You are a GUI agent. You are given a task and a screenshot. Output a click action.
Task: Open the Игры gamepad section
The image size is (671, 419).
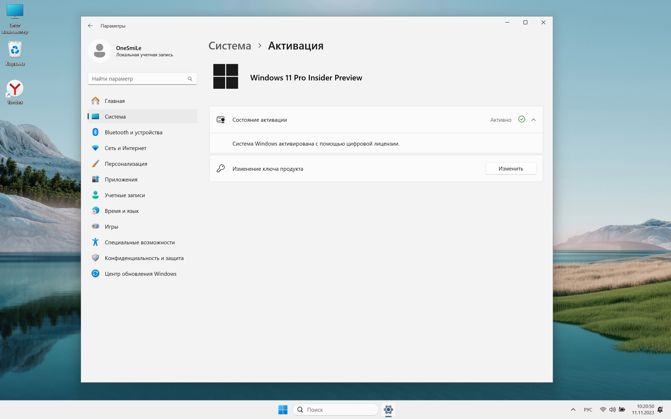111,227
